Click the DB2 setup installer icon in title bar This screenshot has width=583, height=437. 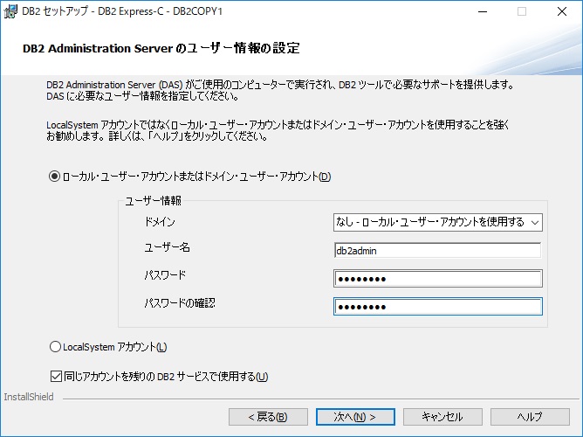(10, 11)
